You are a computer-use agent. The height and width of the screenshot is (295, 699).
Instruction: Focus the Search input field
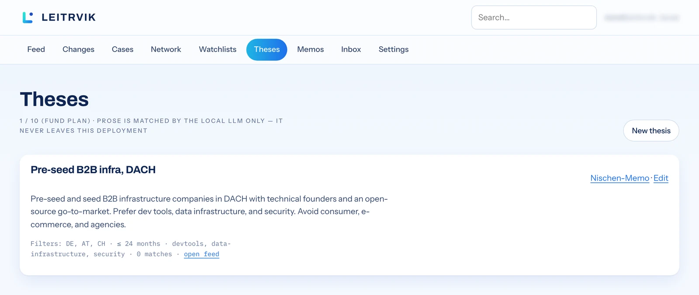[534, 17]
